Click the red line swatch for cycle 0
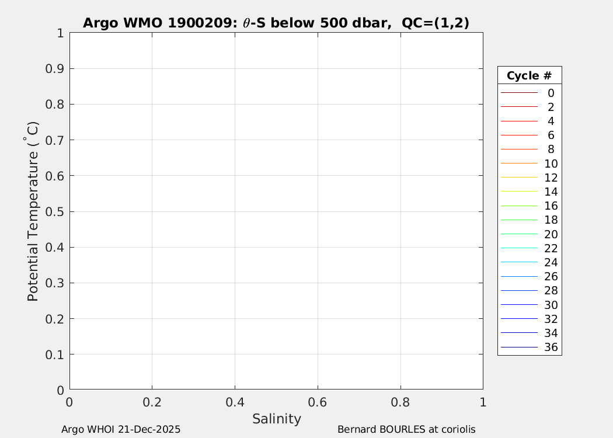Image resolution: width=613 pixels, height=438 pixels. 518,93
